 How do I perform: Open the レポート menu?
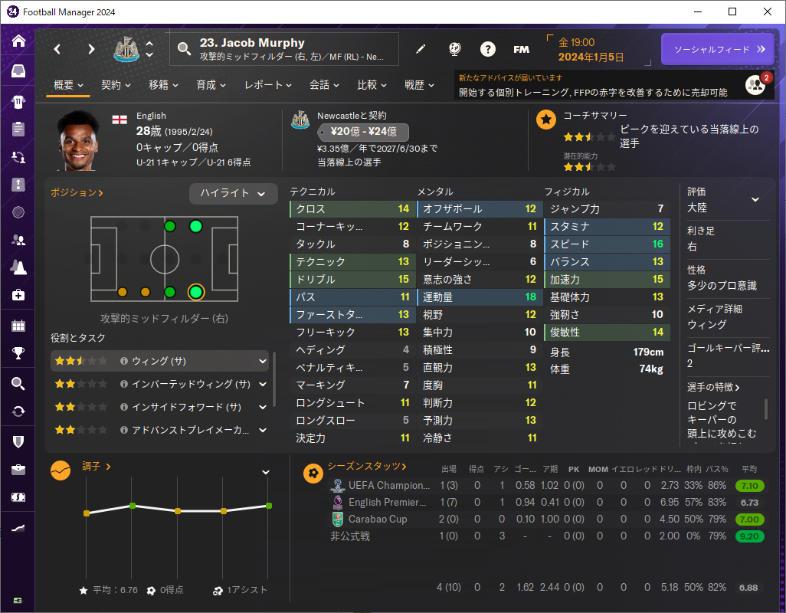pos(268,85)
